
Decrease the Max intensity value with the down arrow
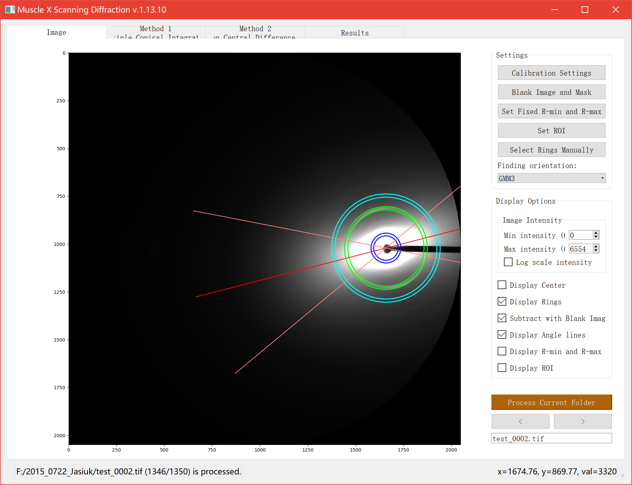tap(596, 251)
